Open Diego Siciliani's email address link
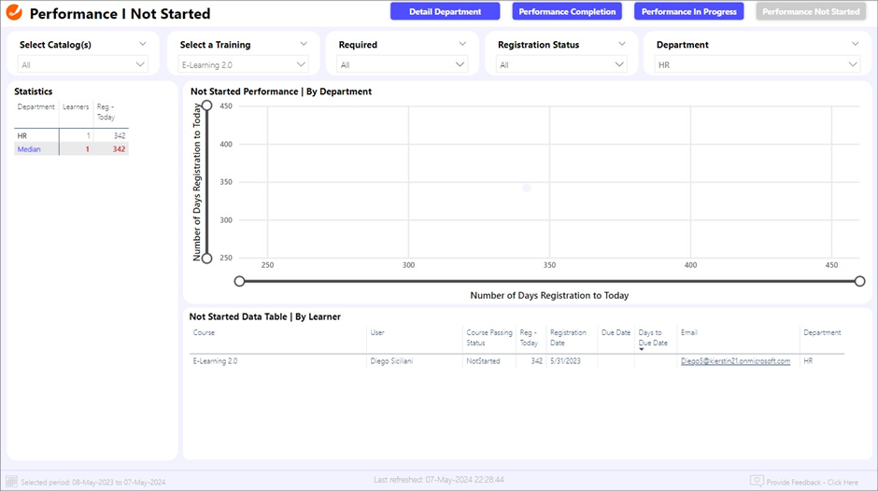The image size is (878, 491). coord(735,361)
